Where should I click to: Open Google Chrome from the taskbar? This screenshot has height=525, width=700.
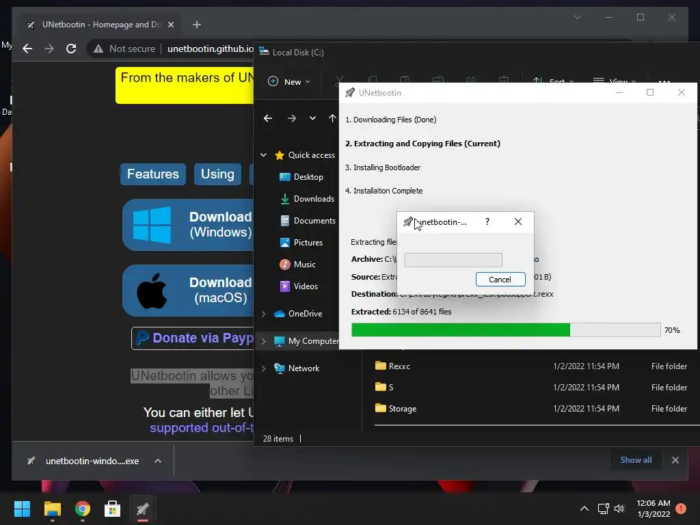[83, 509]
